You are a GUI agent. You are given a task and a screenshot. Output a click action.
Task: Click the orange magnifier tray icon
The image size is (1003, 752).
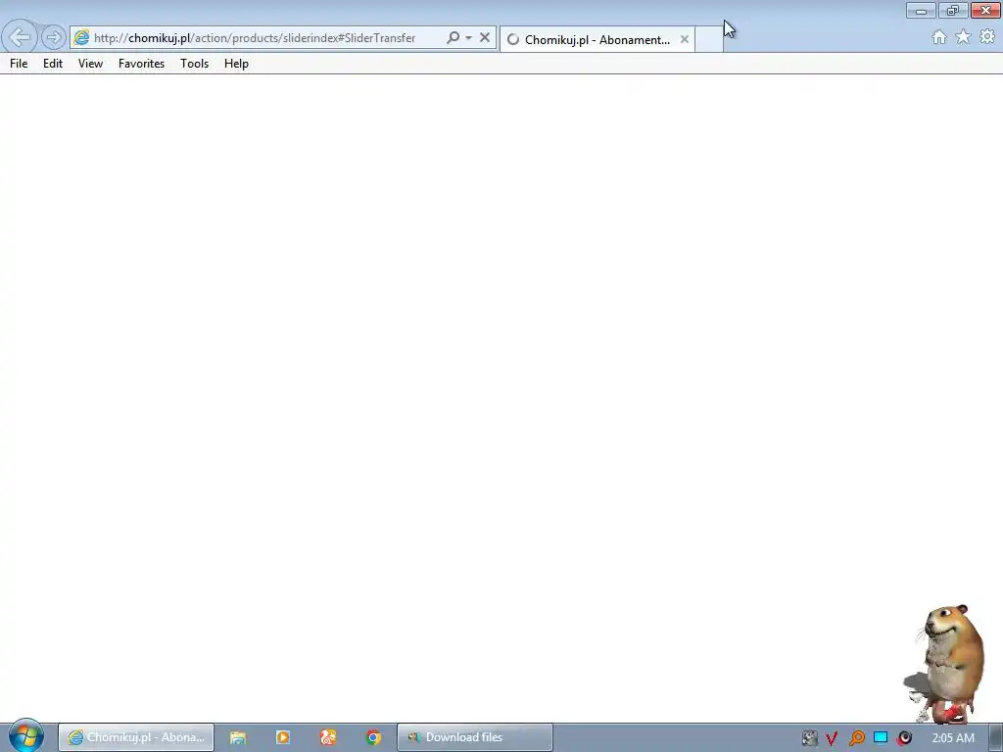856,738
